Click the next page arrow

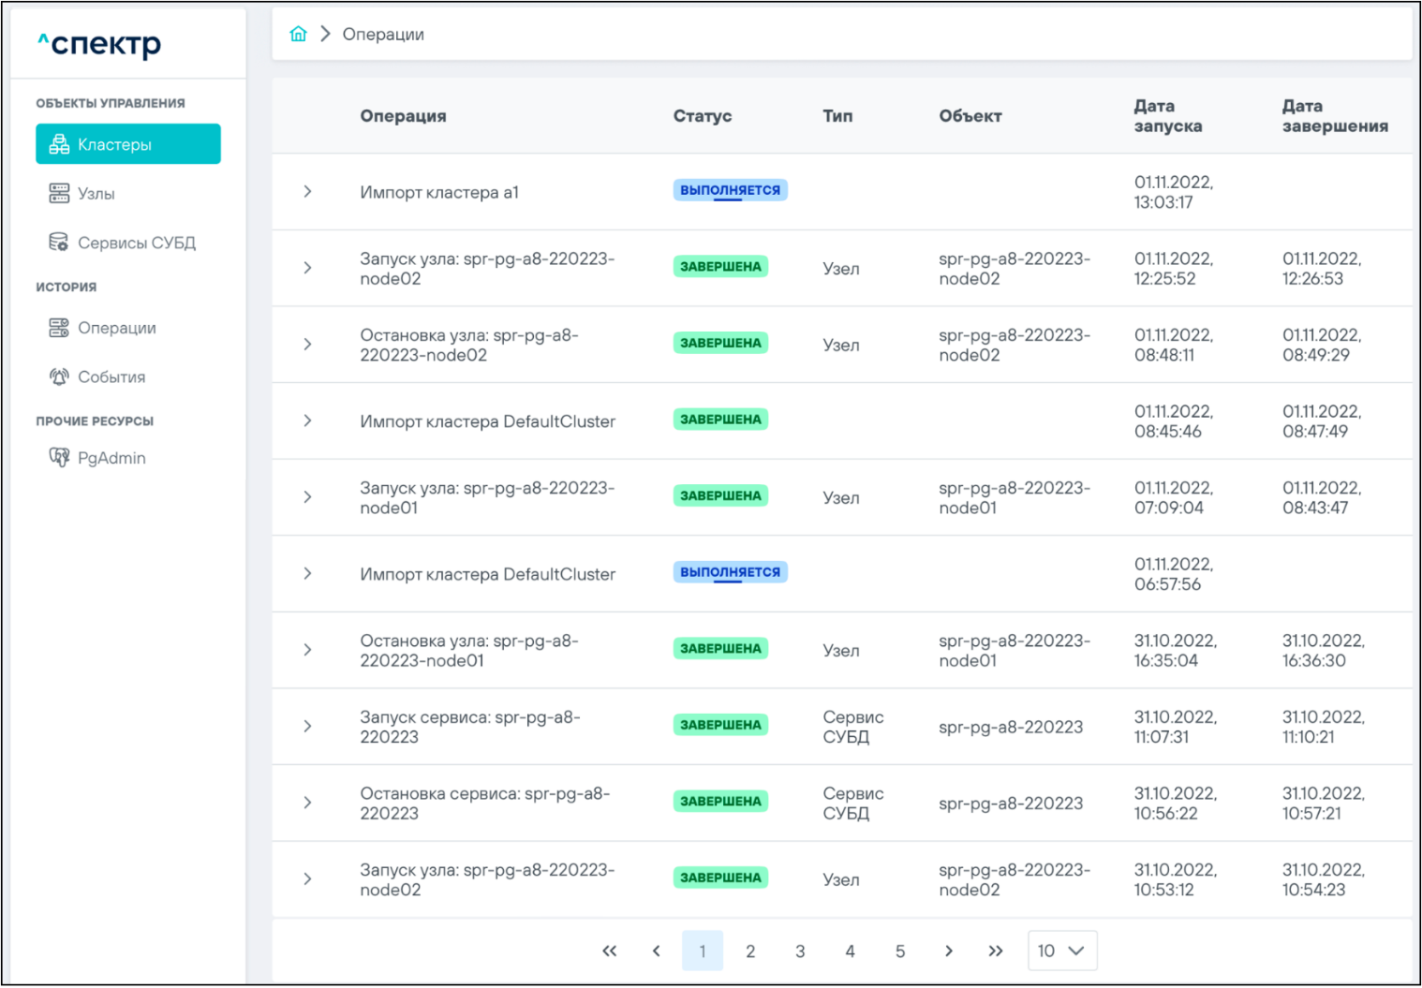click(x=948, y=951)
